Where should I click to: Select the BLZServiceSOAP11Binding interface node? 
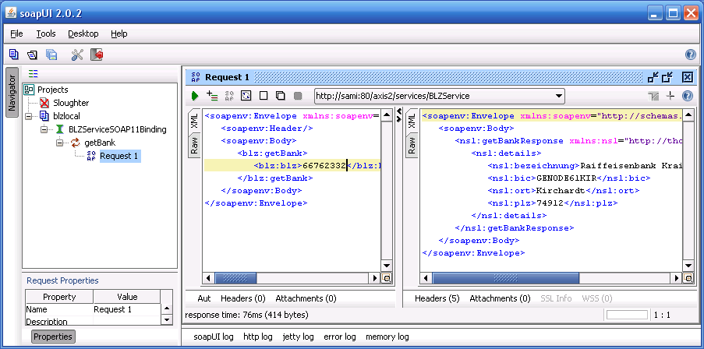pos(118,129)
